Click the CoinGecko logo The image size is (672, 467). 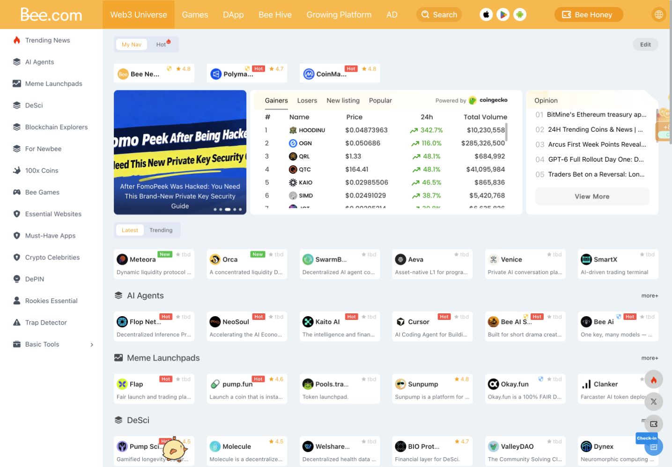pyautogui.click(x=488, y=100)
